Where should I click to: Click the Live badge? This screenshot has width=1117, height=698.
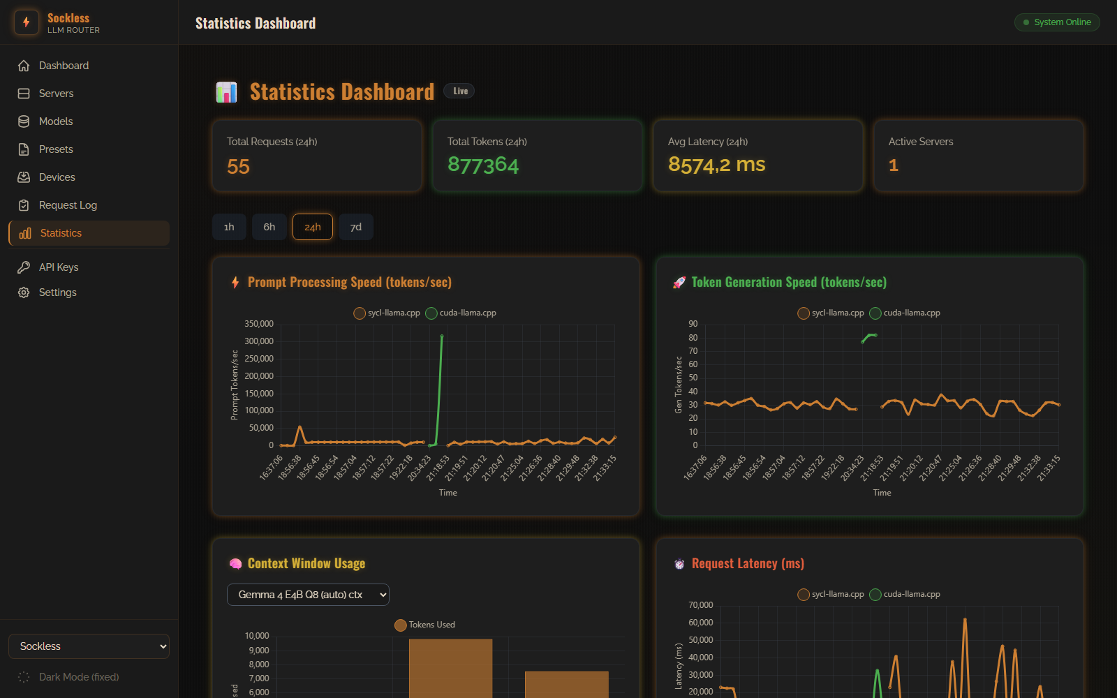[x=460, y=91]
